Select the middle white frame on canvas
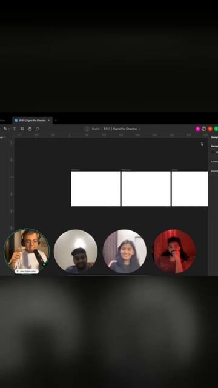218x388 pixels. 146,189
